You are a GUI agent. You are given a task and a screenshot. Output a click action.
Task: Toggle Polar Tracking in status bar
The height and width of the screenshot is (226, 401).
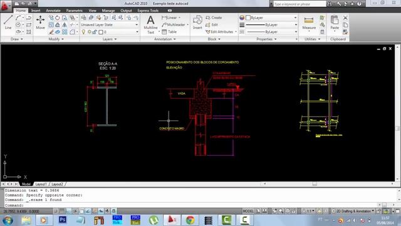point(75,211)
